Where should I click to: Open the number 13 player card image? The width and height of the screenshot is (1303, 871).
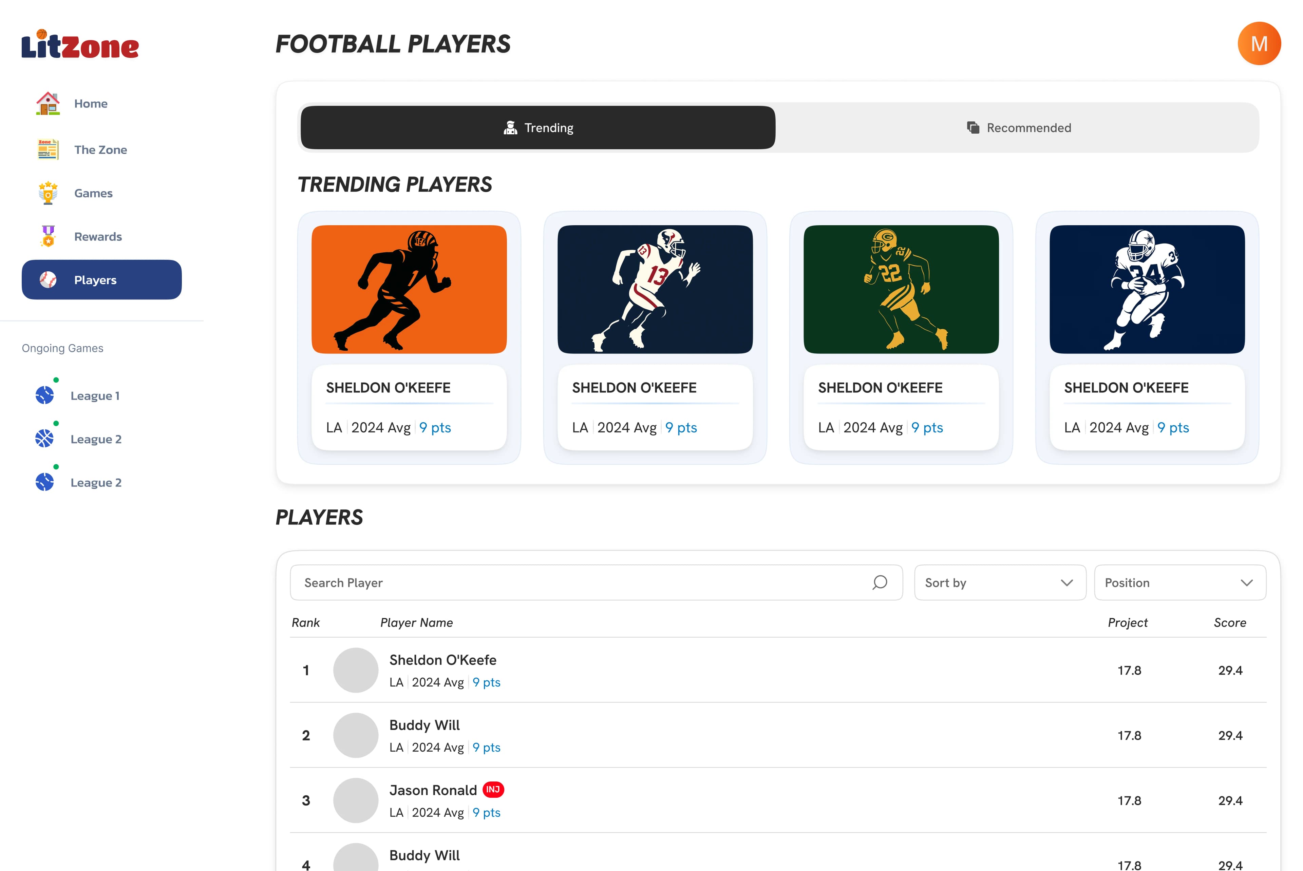pyautogui.click(x=655, y=289)
